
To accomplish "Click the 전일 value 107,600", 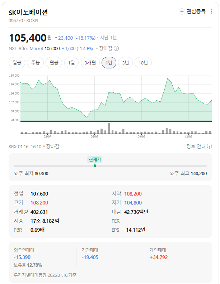I will tap(39, 194).
